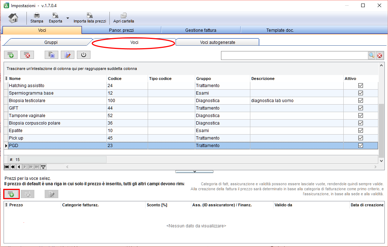Image resolution: width=388 pixels, height=247 pixels.
Task: Select the main Voci tab
Action: [42, 30]
